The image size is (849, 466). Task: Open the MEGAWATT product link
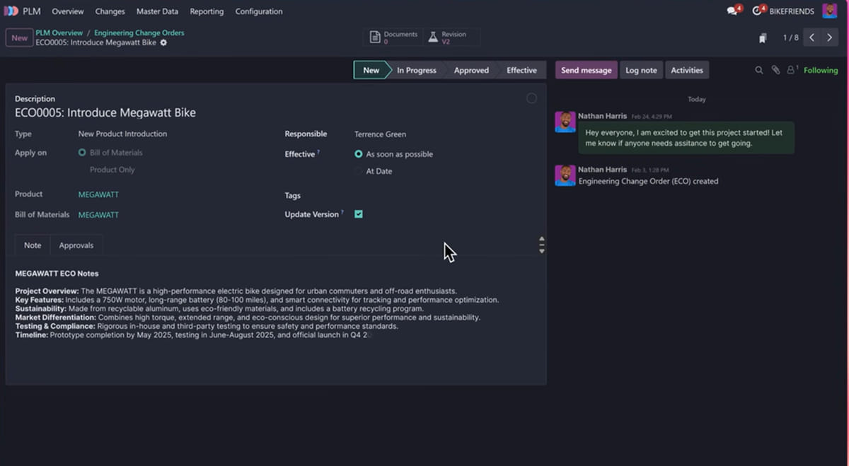[98, 194]
